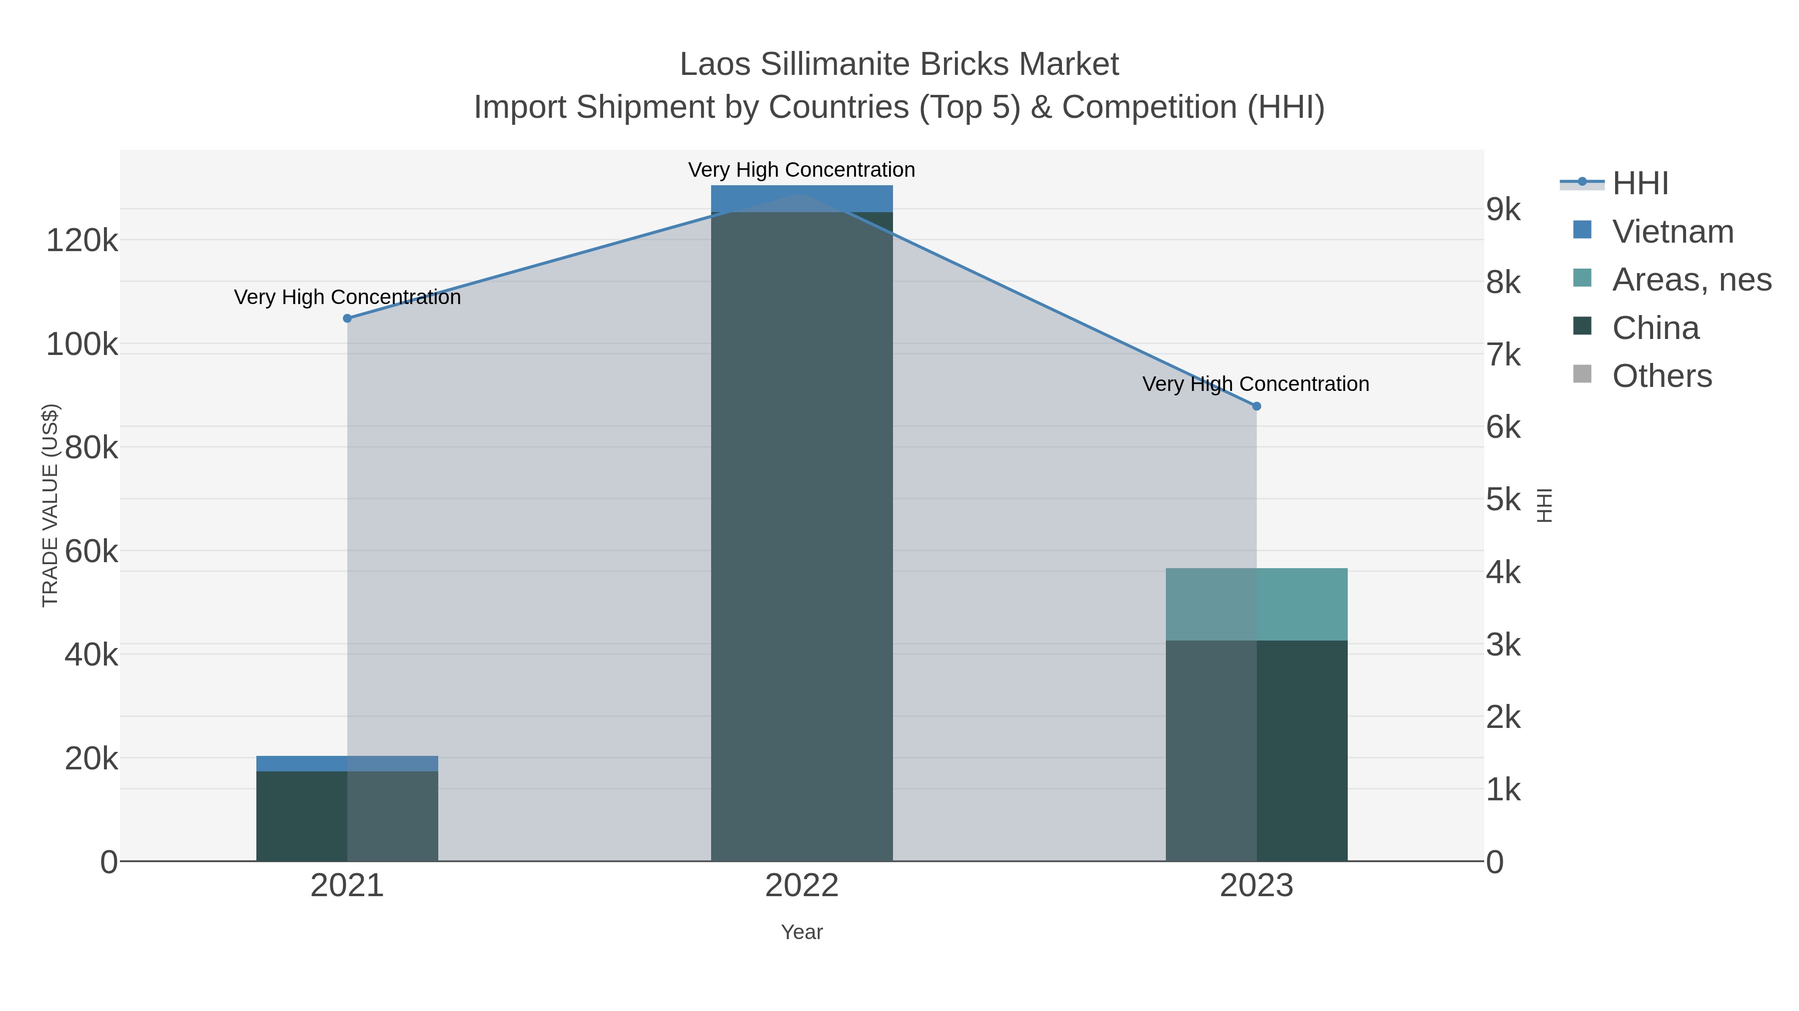Click the 60k left axis tick

91,552
